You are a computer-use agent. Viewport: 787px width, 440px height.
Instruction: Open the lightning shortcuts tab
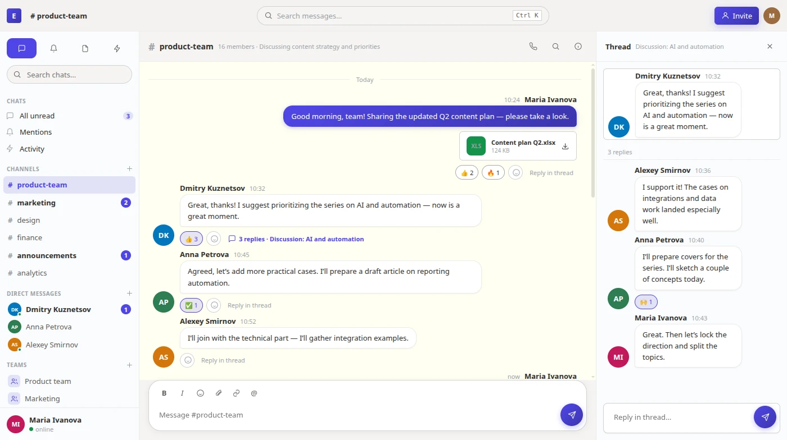(117, 48)
